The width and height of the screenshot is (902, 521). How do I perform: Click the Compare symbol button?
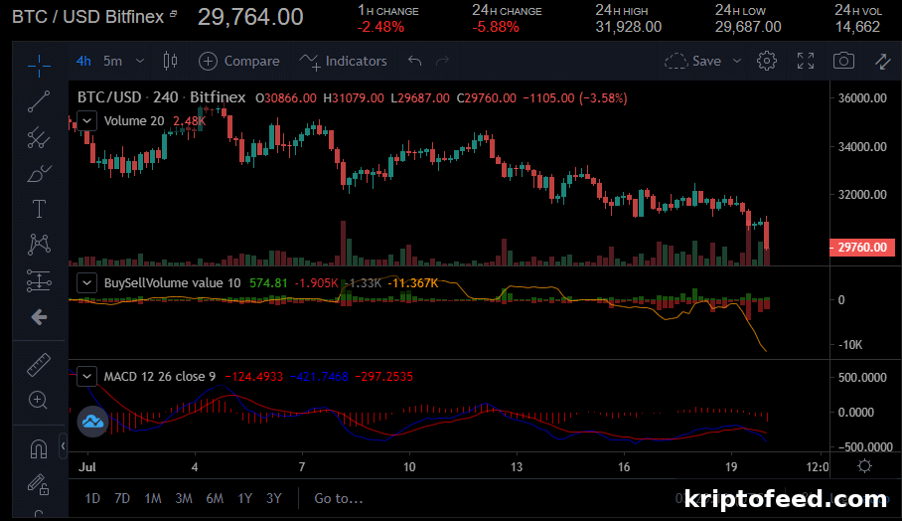[x=239, y=61]
